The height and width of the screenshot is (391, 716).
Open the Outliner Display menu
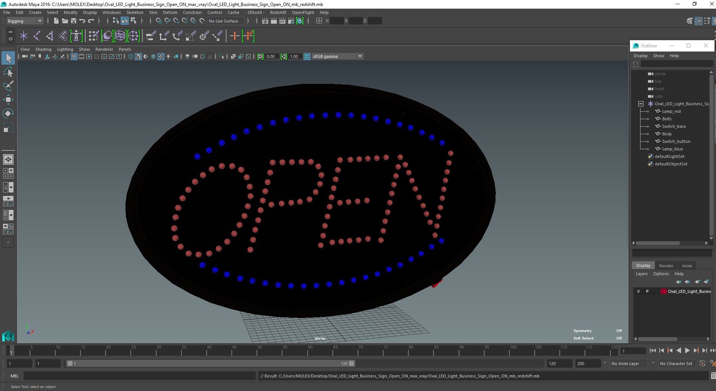640,56
